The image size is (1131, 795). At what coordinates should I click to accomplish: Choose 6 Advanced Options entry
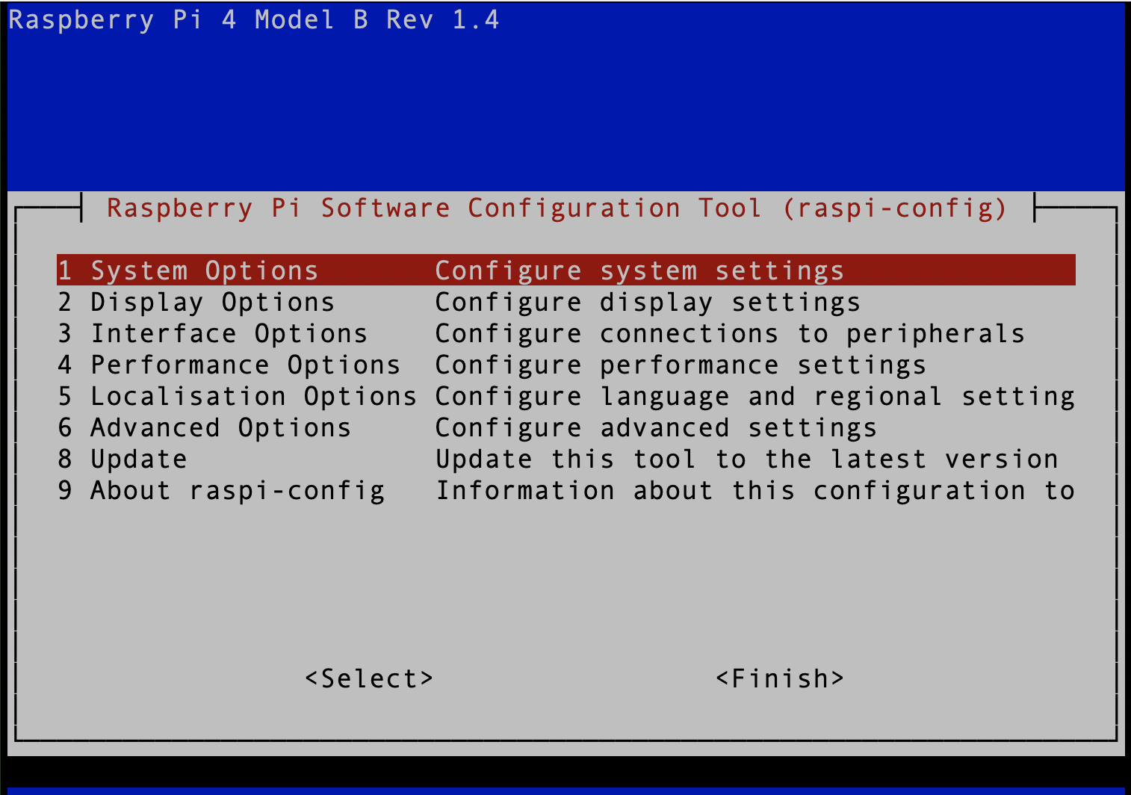coord(565,427)
